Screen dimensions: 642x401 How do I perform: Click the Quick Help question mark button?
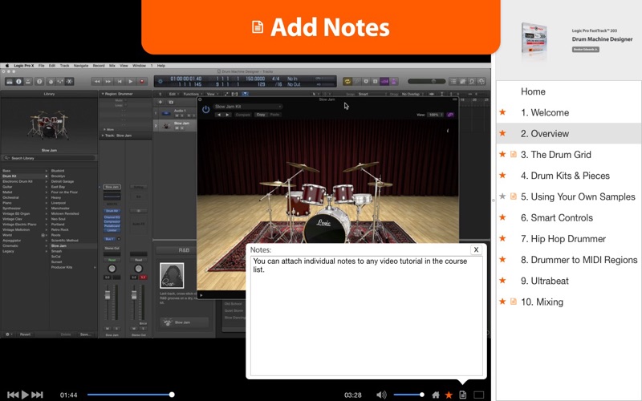(39, 82)
